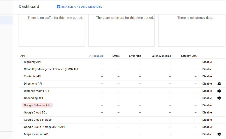Disable Google Cloud SQL
The width and height of the screenshot is (226, 139).
coord(207,113)
